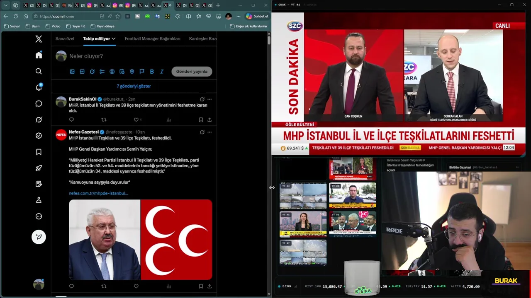Add a poll to the new post

coord(102,72)
